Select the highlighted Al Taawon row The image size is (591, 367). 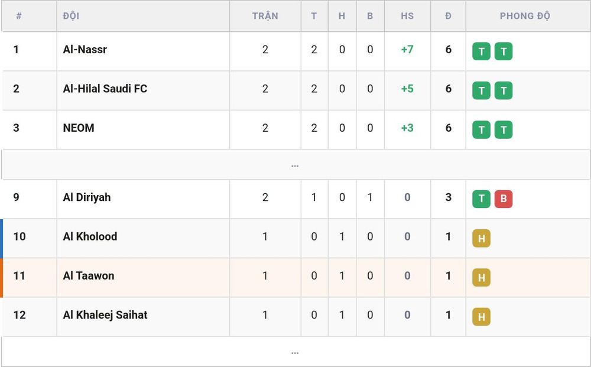coord(295,277)
